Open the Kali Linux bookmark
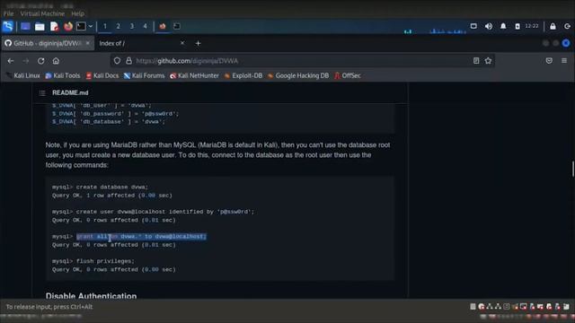 click(x=23, y=75)
